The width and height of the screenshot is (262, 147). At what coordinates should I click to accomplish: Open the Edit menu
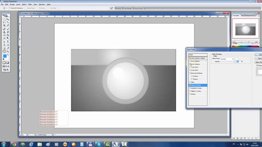pyautogui.click(x=7, y=4)
